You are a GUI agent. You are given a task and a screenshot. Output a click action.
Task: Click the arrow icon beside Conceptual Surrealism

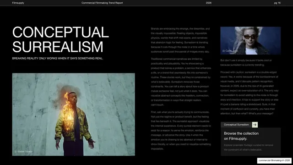tap(255, 125)
